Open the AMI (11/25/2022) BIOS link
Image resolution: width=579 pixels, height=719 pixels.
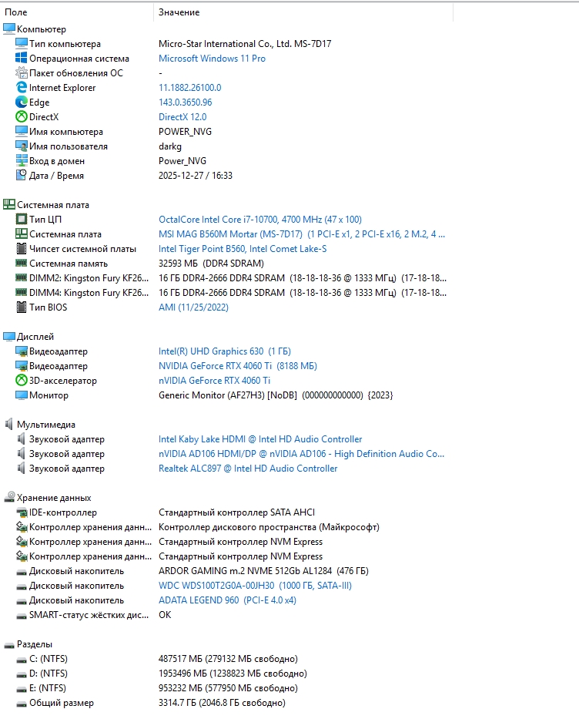click(x=193, y=307)
